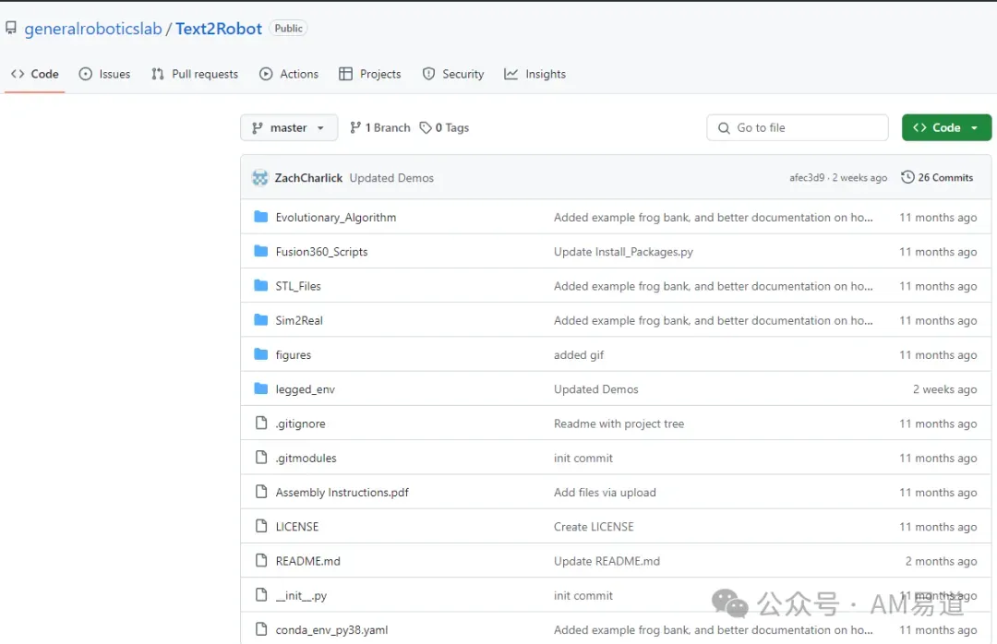Click the figures folder icon
The width and height of the screenshot is (997, 644).
click(260, 354)
